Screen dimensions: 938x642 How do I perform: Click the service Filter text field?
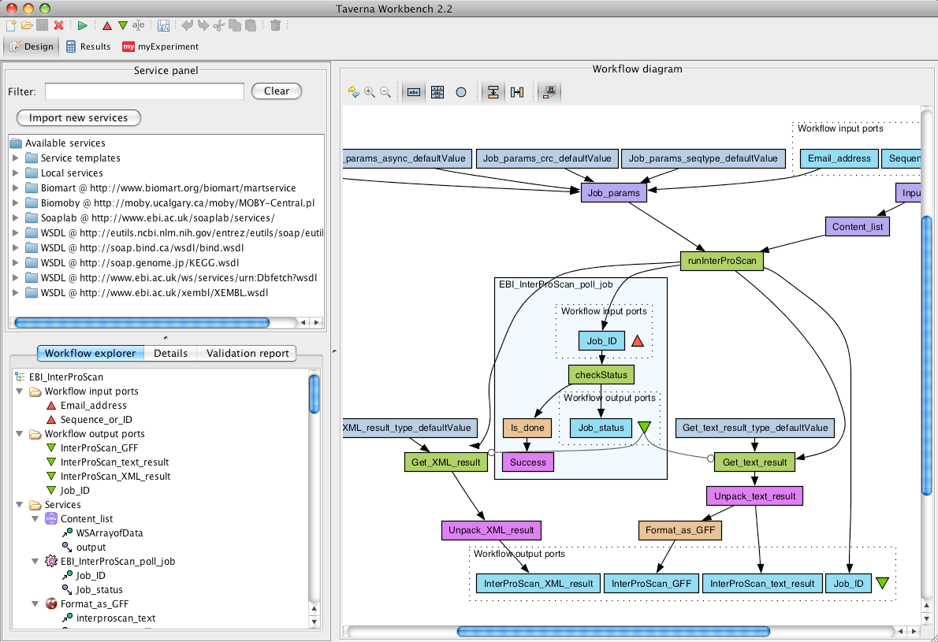point(144,91)
